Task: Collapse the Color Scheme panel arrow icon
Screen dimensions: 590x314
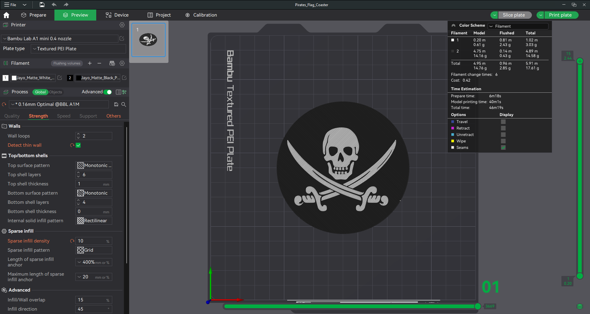Action: coord(453,25)
